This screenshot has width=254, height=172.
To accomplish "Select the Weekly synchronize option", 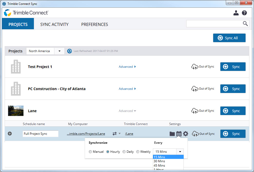I will coord(138,152).
